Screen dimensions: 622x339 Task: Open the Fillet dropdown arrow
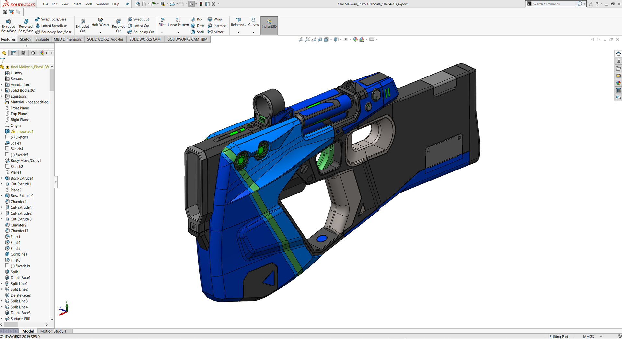[x=162, y=32]
